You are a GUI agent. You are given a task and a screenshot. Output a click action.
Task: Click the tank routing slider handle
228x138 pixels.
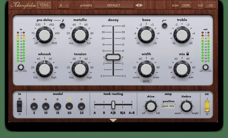[113, 105]
